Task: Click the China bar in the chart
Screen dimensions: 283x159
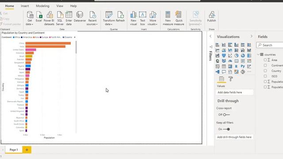Action: [x=48, y=43]
